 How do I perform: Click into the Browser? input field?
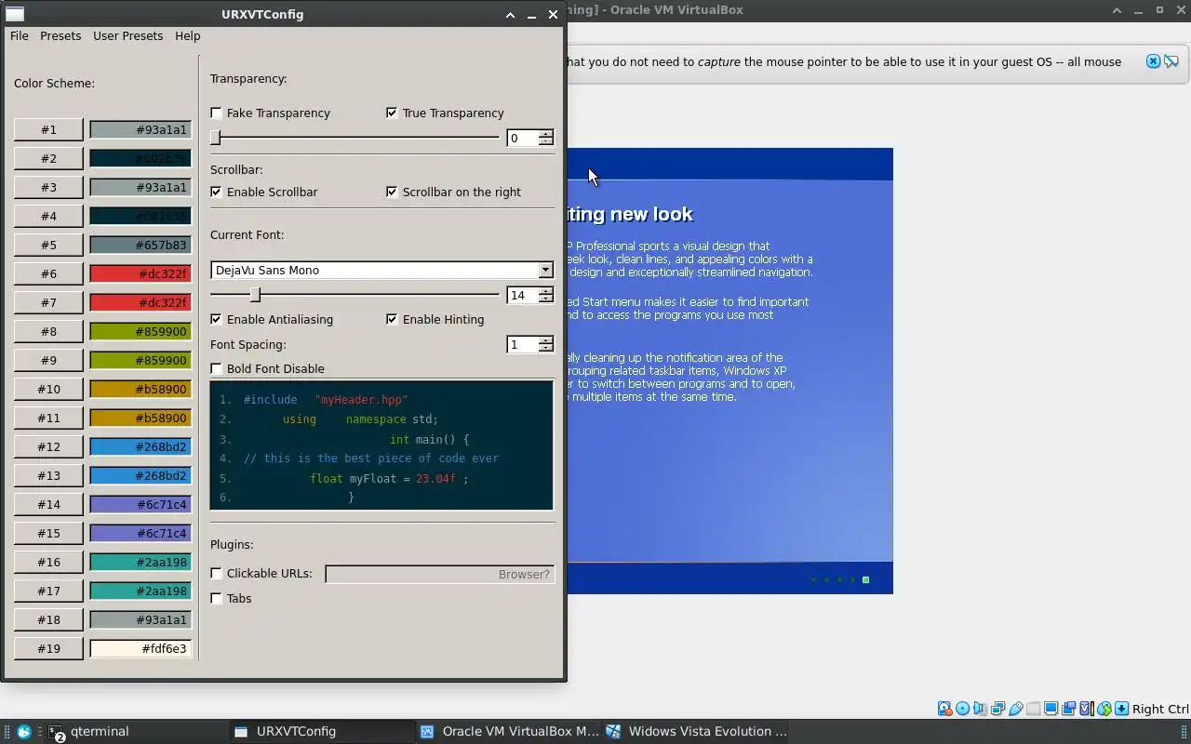439,574
